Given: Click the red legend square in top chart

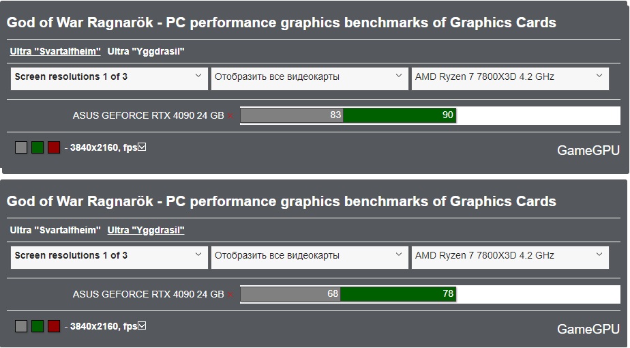Looking at the screenshot, I should 54,147.
